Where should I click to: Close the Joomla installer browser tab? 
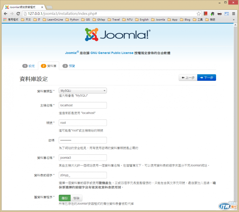coord(42,7)
